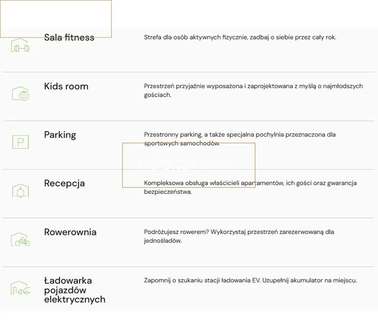378x330 pixels.
Task: Click the Sala fitness description text
Action: (240, 37)
